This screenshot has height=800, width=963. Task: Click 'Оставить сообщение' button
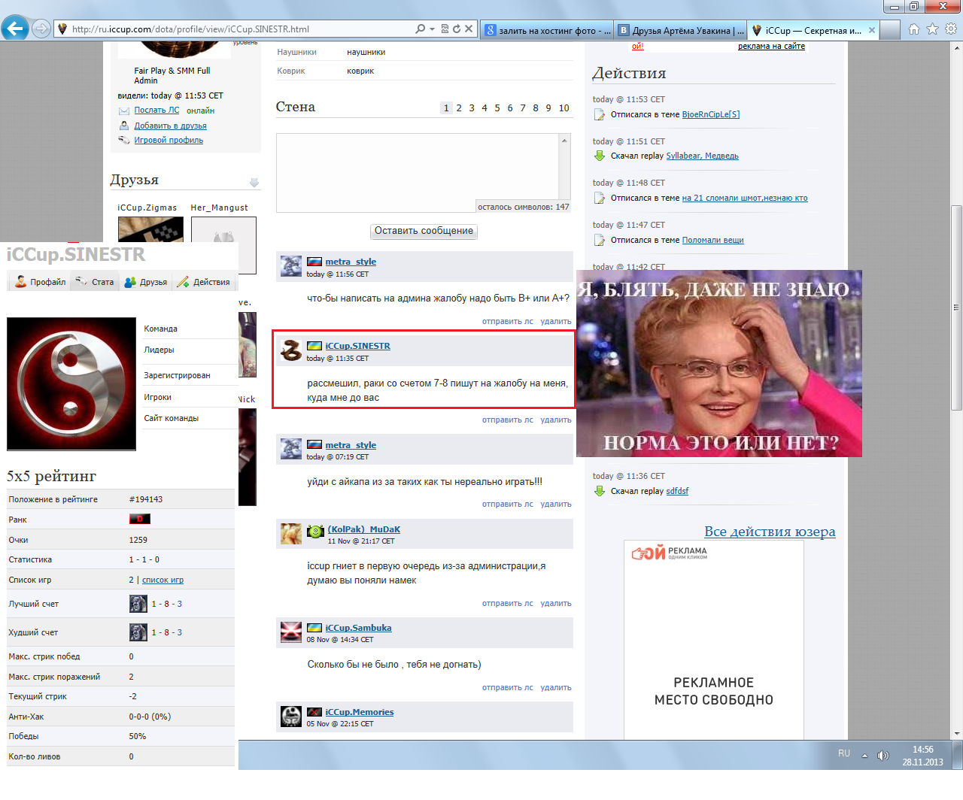coord(424,231)
